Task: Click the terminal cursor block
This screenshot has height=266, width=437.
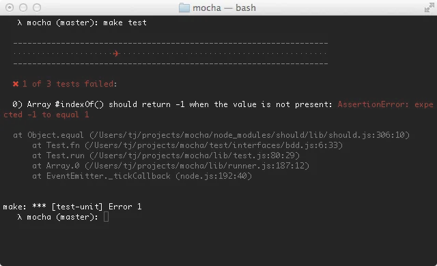Action: [x=107, y=217]
